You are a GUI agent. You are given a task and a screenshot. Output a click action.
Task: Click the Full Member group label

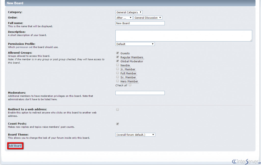pyautogui.click(x=128, y=73)
